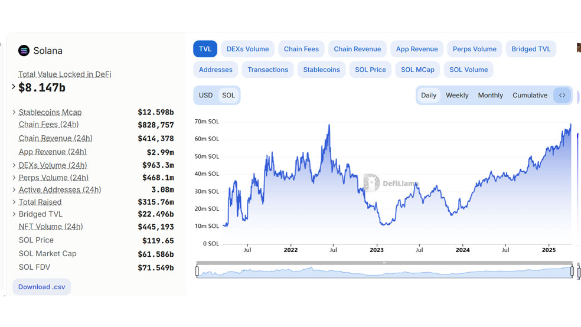581x327 pixels.
Task: Switch to Weekly interval
Action: click(x=457, y=95)
